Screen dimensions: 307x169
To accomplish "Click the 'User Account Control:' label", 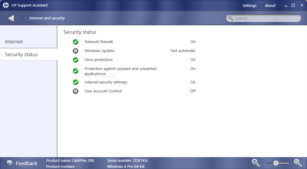I will point(103,91).
